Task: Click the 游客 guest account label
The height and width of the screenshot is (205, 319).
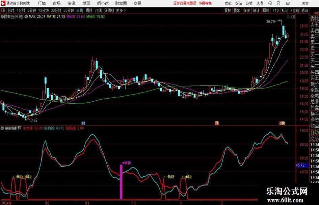Action: 305,3
